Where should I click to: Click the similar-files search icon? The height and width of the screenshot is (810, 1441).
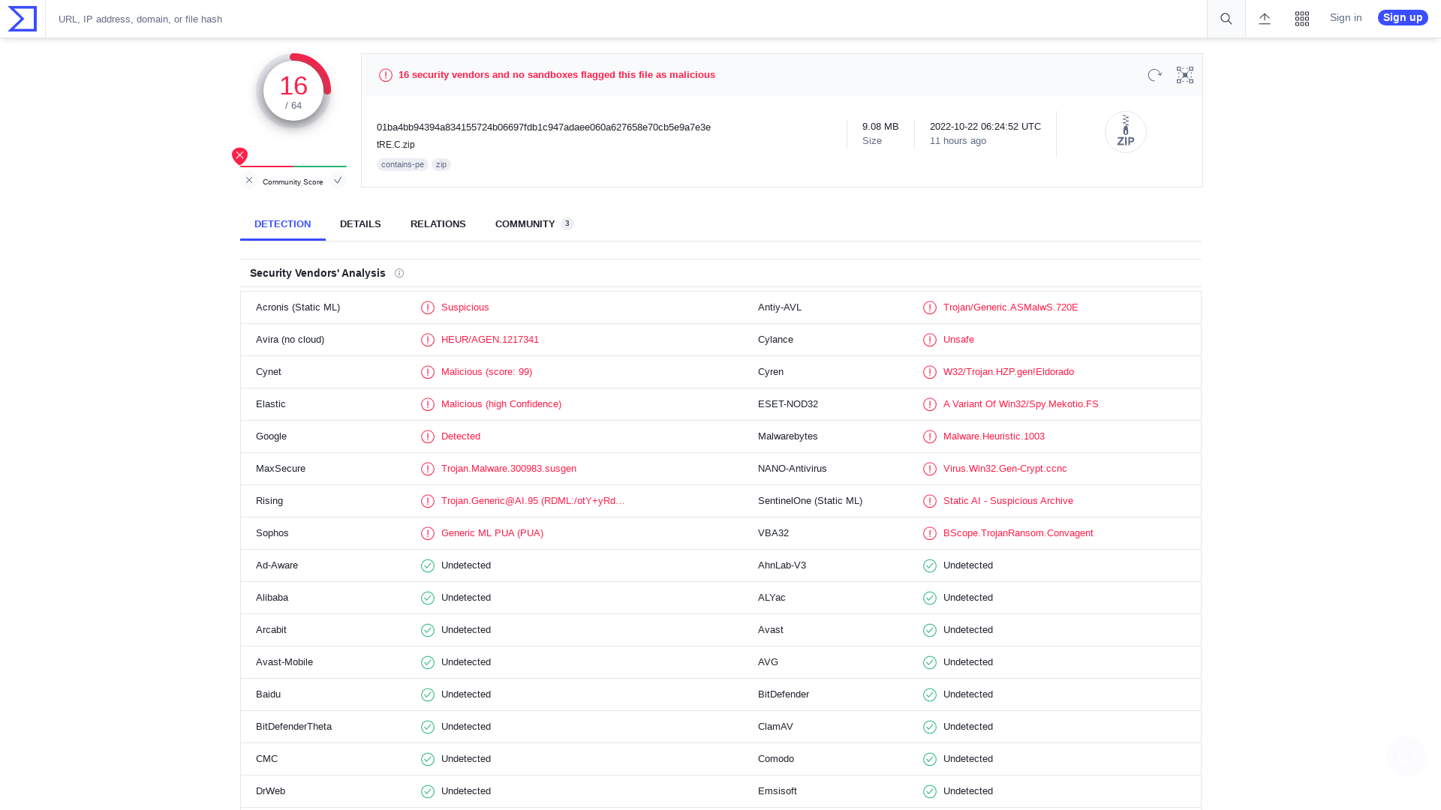tap(1184, 75)
